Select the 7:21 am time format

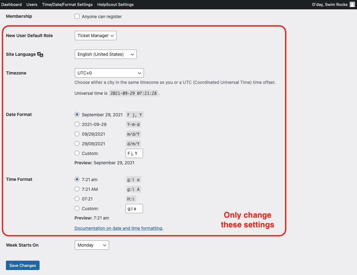[77, 180]
